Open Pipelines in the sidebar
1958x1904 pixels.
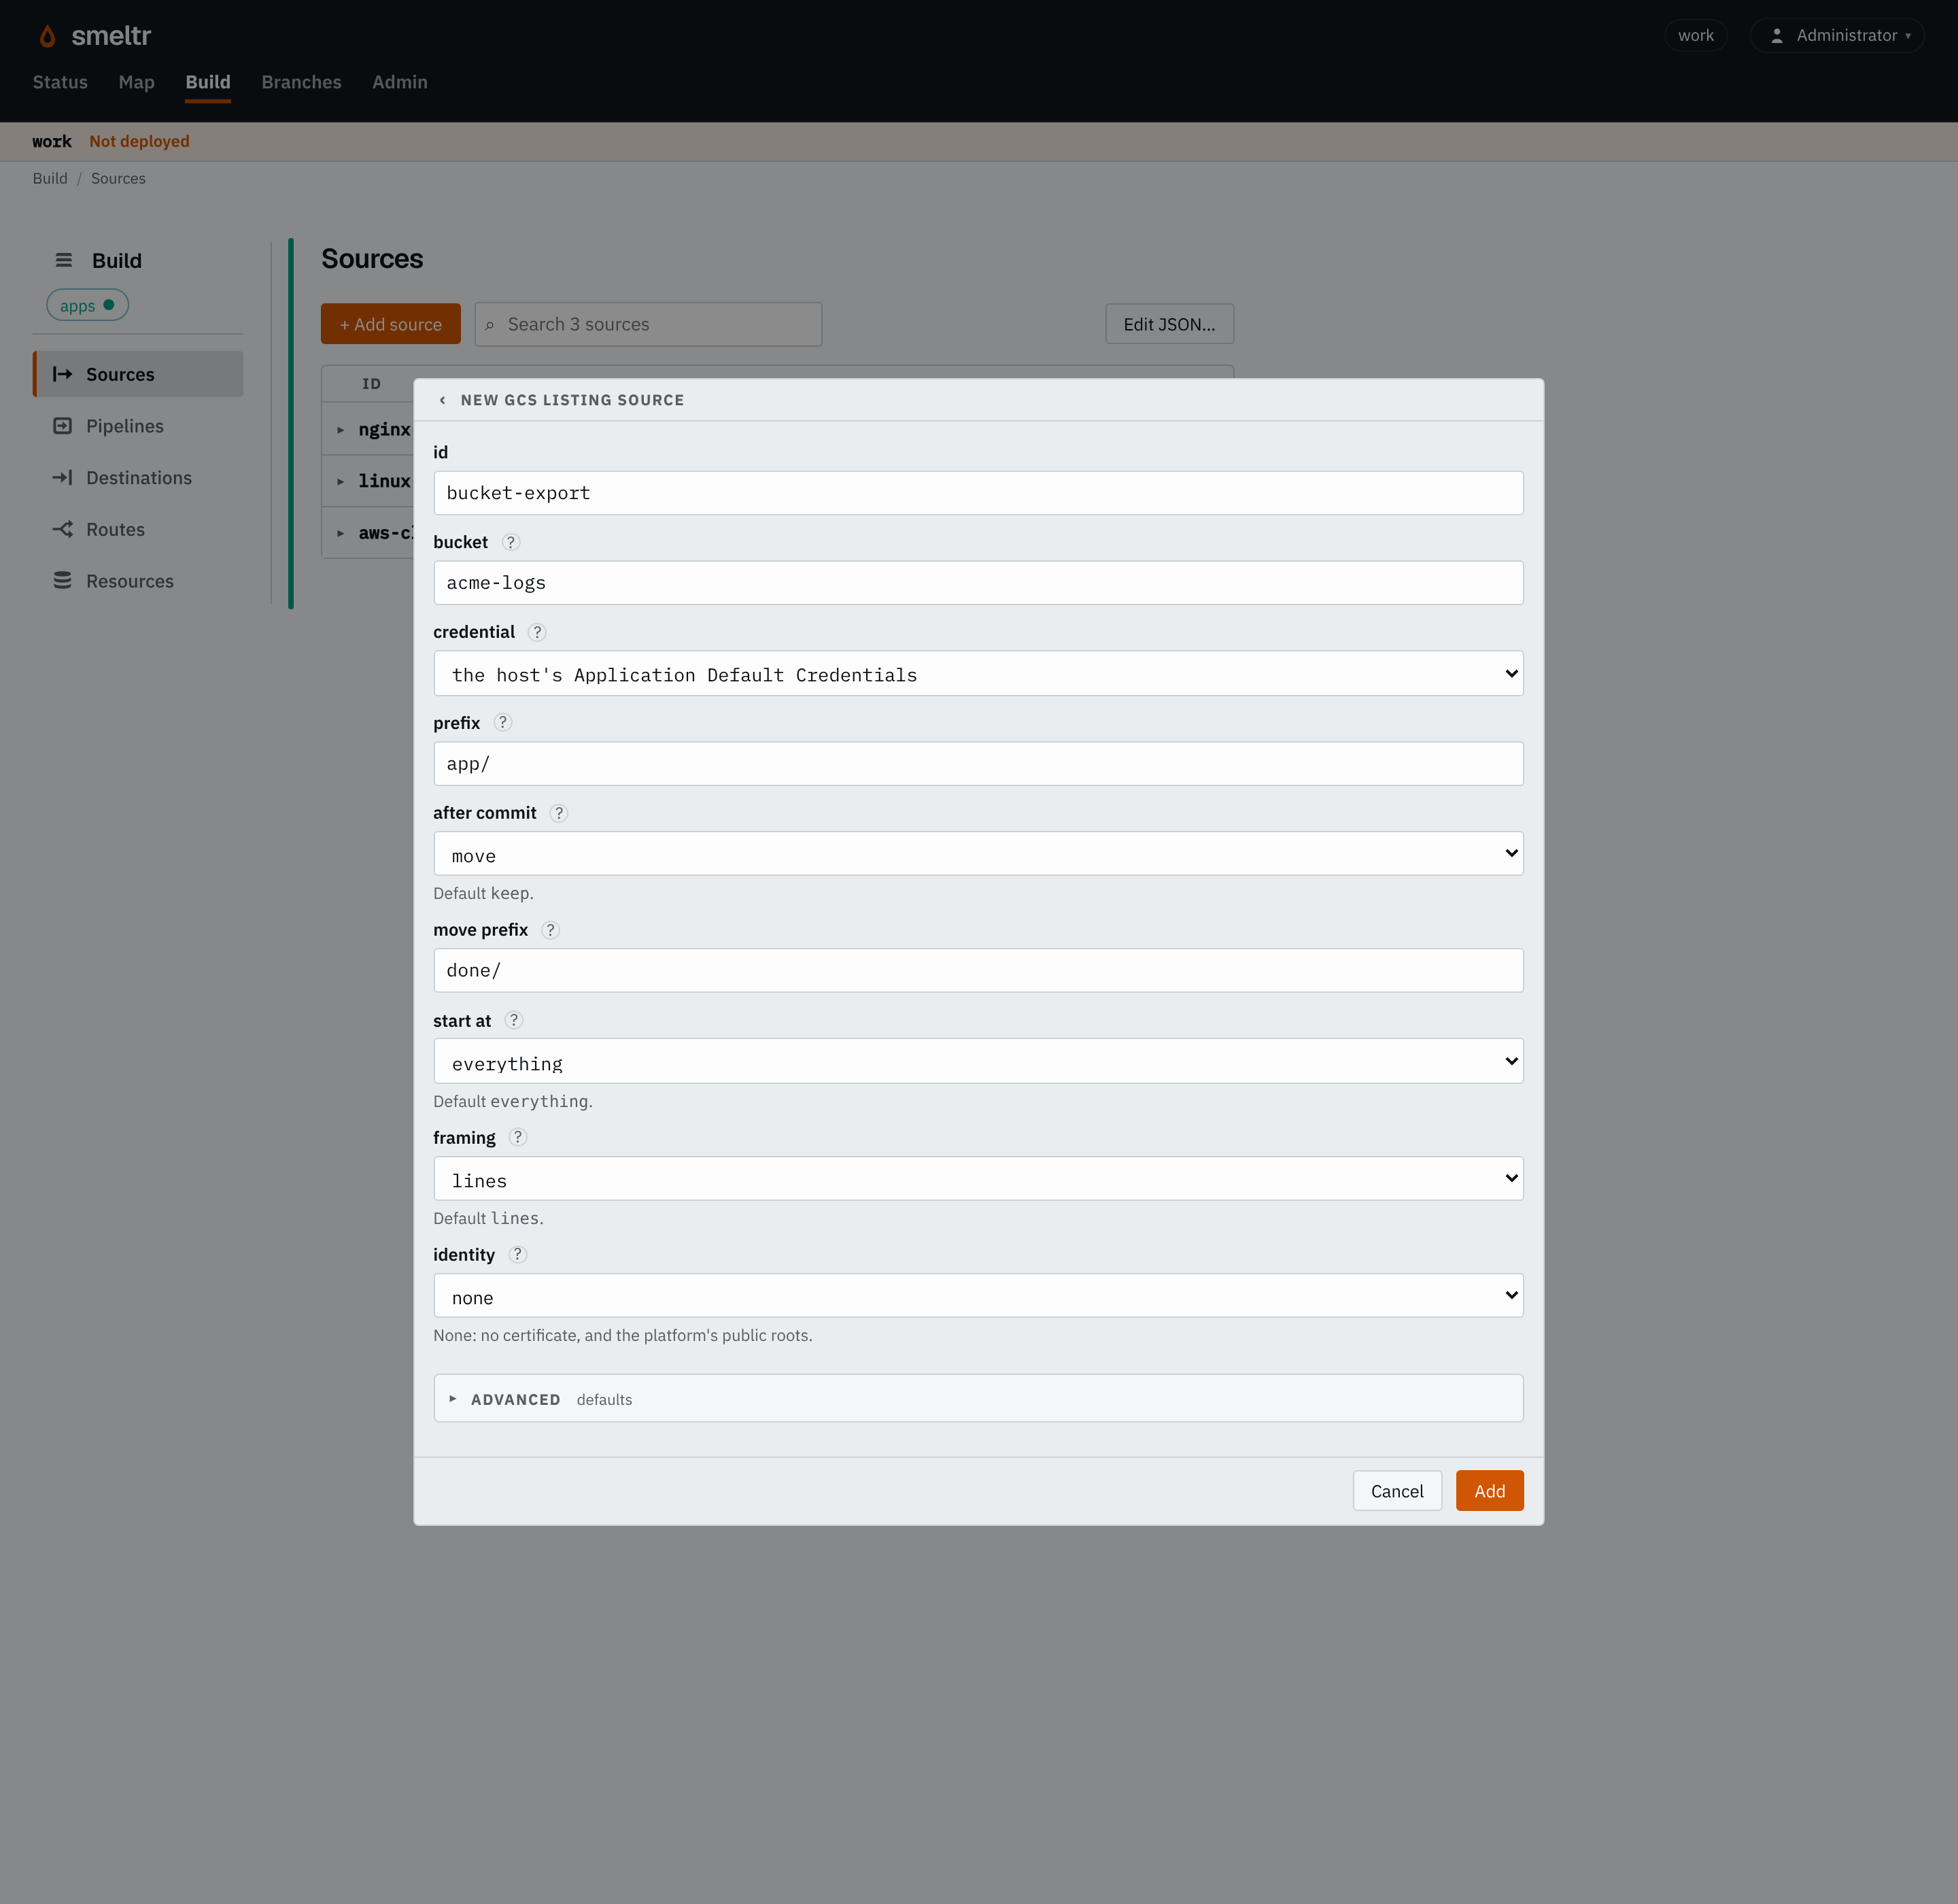(x=138, y=426)
